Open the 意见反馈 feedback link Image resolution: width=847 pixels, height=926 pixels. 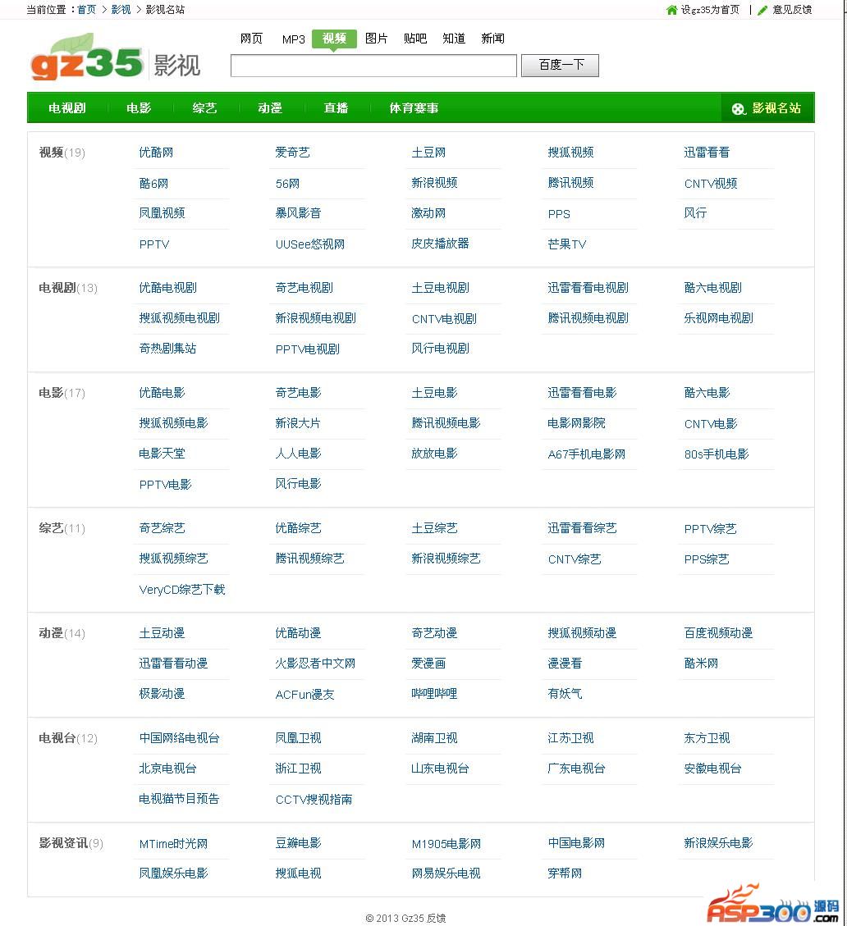[x=792, y=10]
